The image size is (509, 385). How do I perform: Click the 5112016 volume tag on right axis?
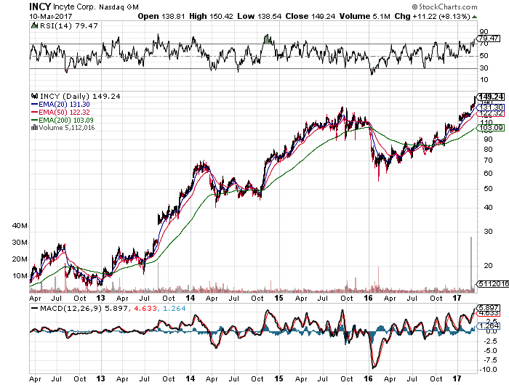pos(493,283)
